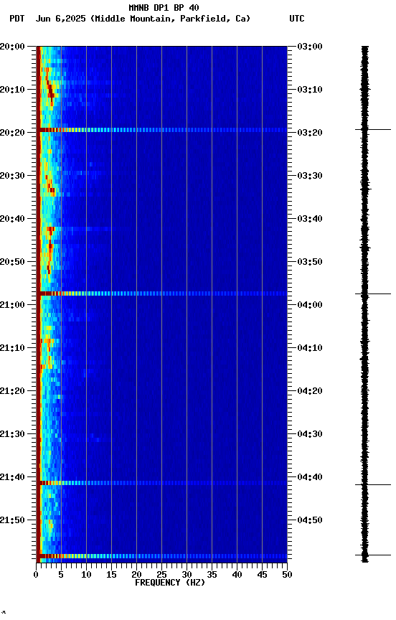This screenshot has width=396, height=620.
Task: Click the '21:00' PDT time label
Action: point(12,305)
